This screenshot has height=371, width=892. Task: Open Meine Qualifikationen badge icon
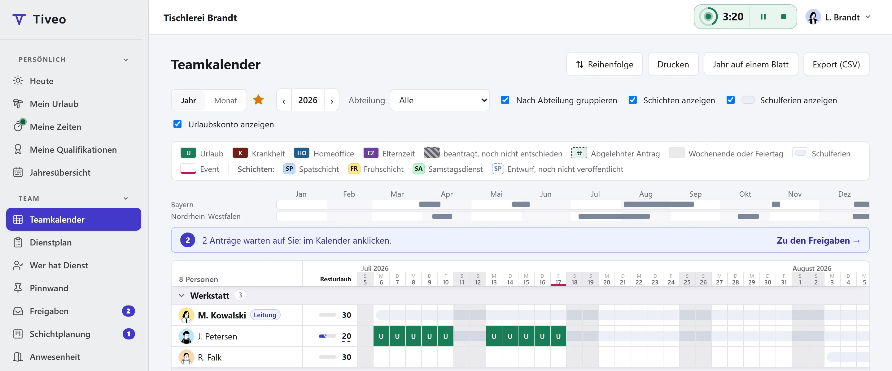pyautogui.click(x=18, y=149)
